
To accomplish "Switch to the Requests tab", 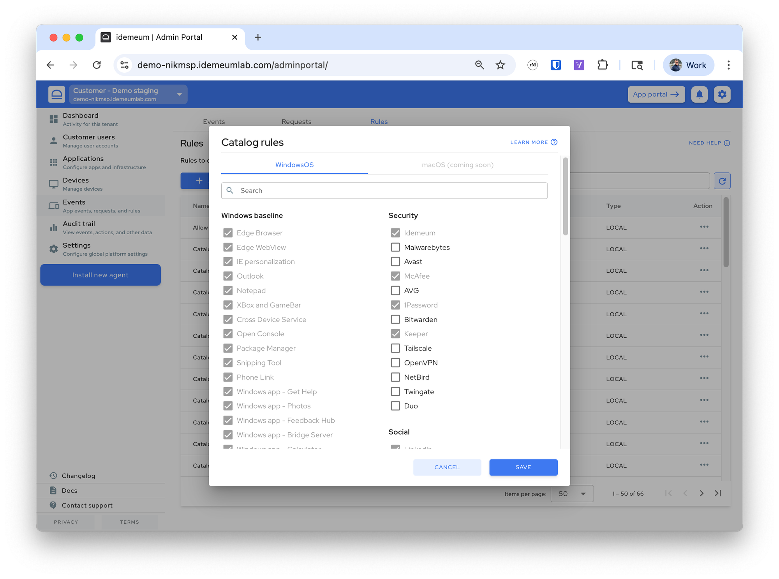I will pyautogui.click(x=296, y=122).
